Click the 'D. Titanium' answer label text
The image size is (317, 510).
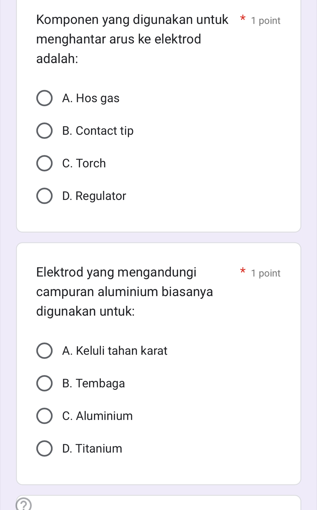[x=92, y=448]
